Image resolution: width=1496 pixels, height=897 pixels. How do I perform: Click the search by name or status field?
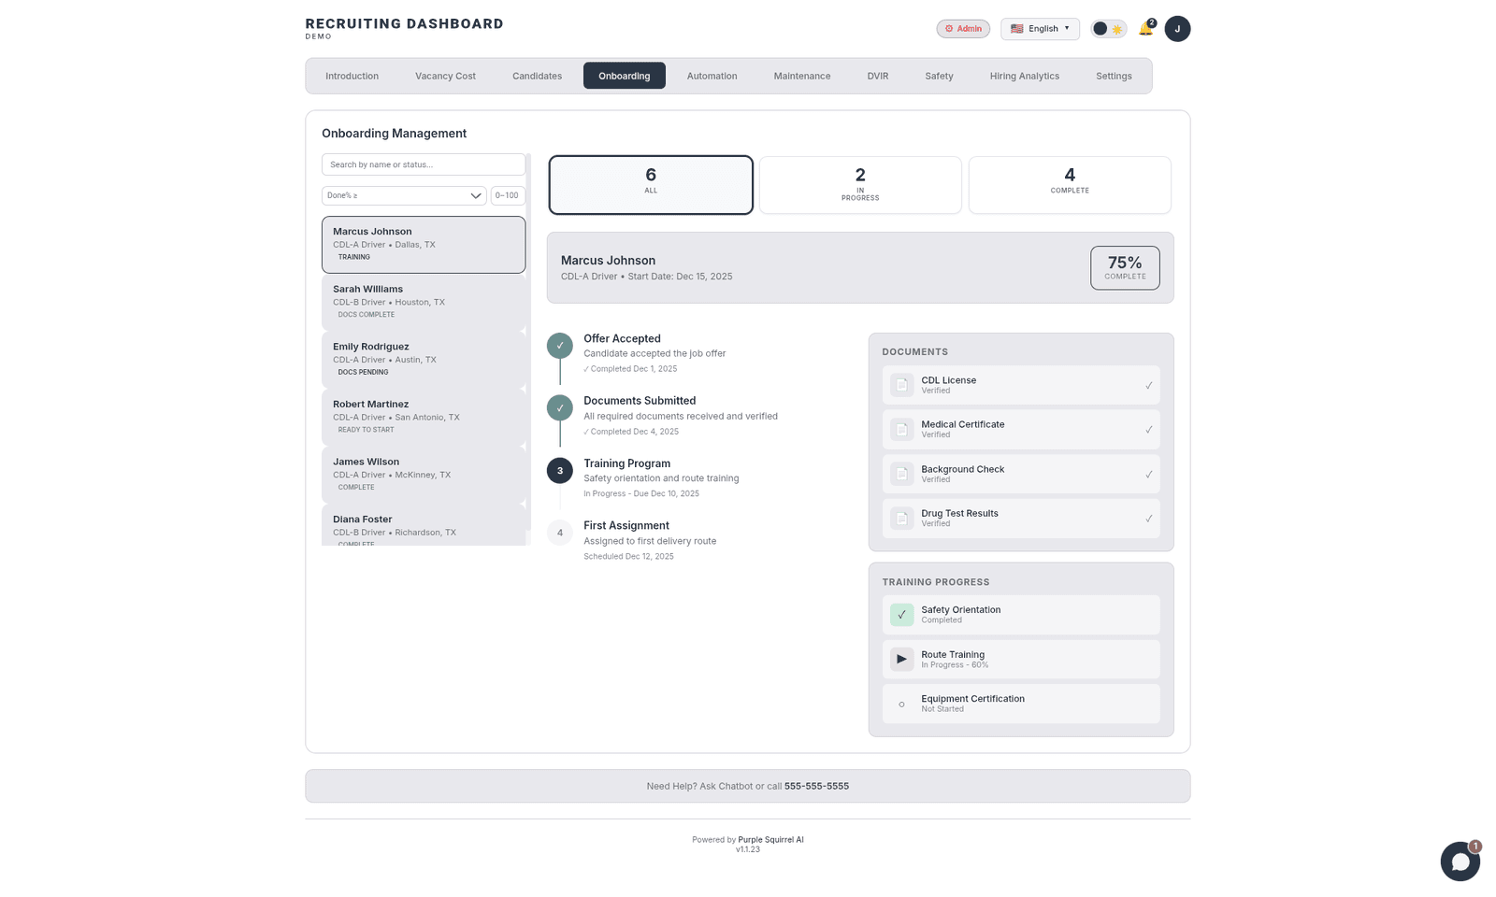tap(423, 164)
